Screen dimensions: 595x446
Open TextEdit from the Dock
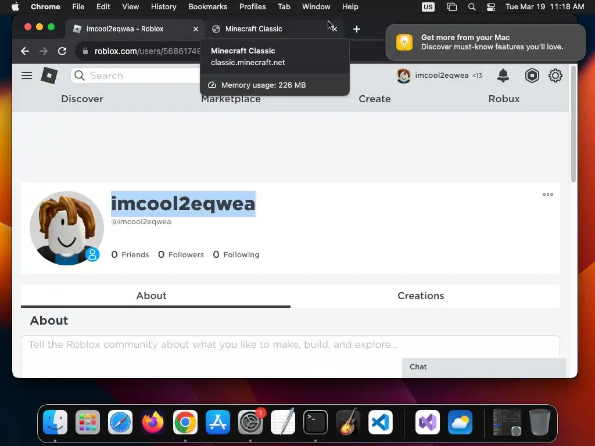click(283, 422)
